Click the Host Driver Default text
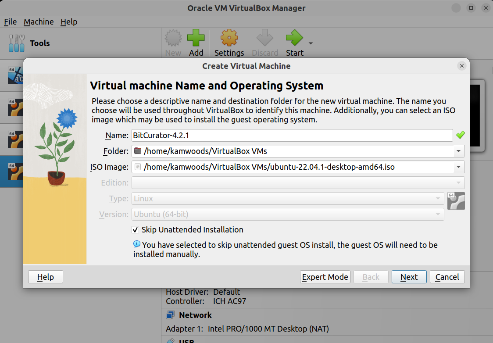 coord(203,292)
